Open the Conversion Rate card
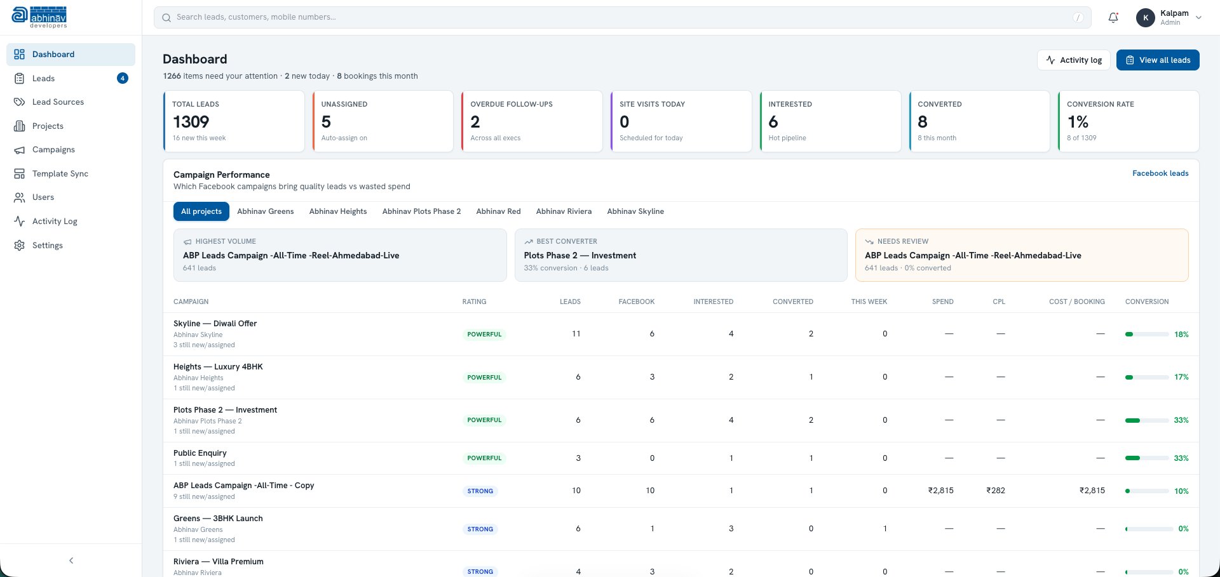1220x577 pixels. (x=1128, y=121)
